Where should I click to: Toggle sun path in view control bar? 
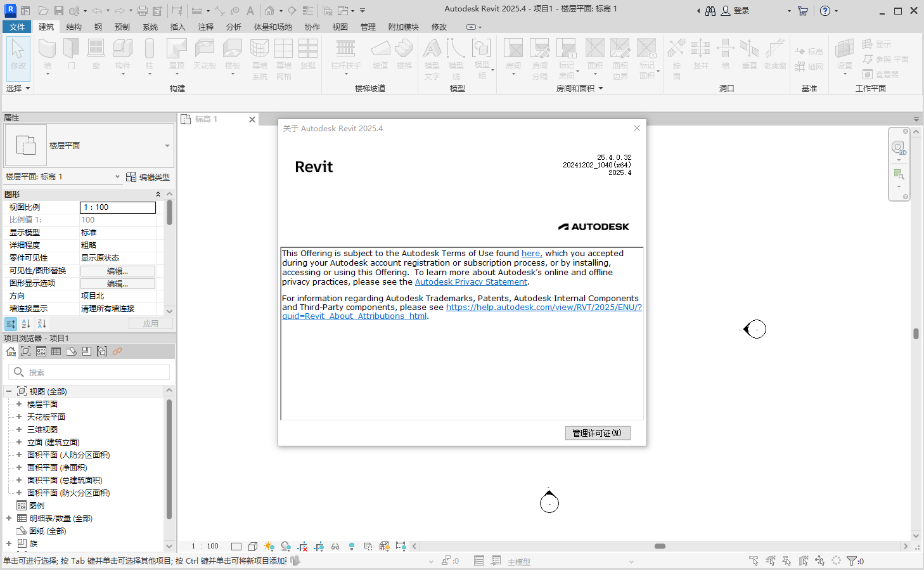pyautogui.click(x=269, y=546)
